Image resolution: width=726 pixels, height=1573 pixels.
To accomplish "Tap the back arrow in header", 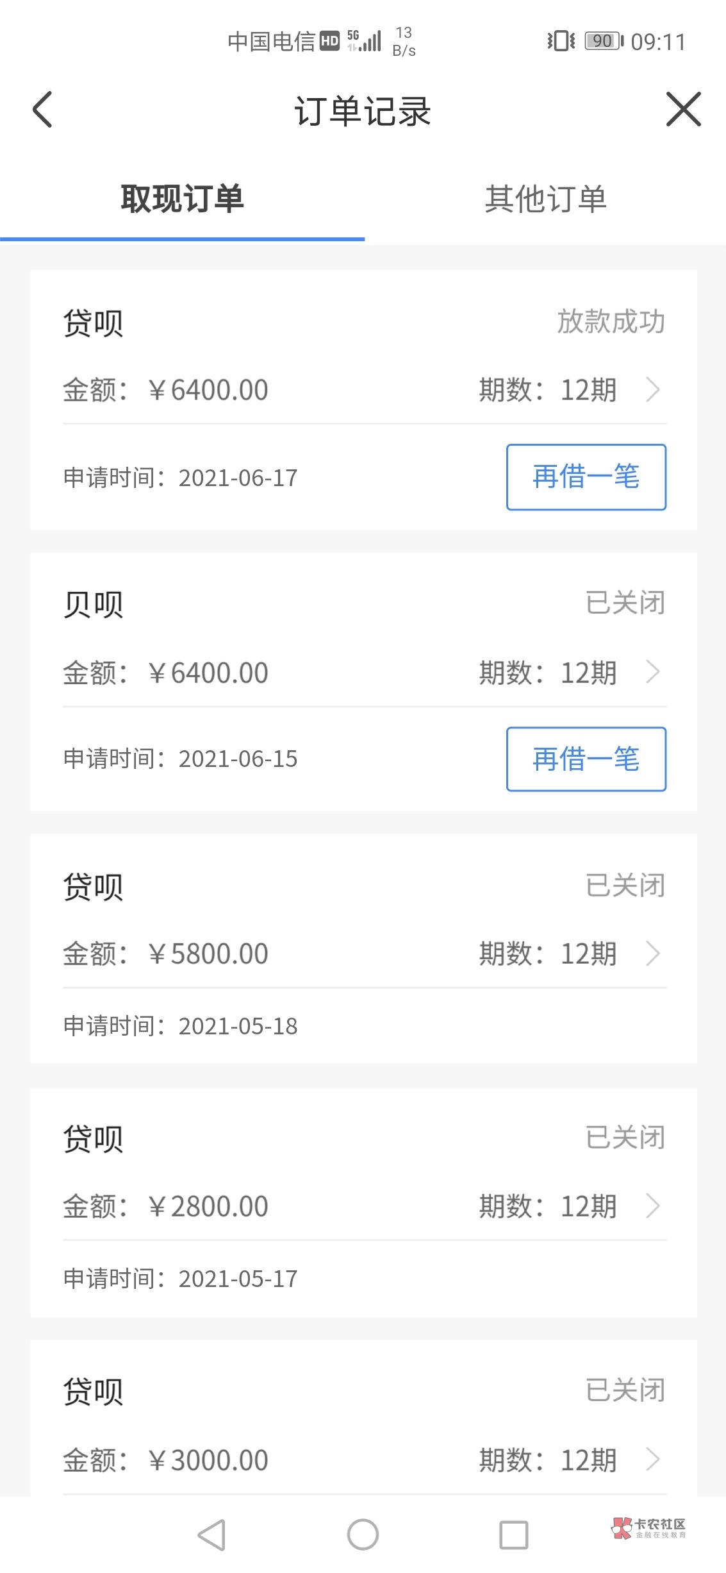I will (43, 110).
